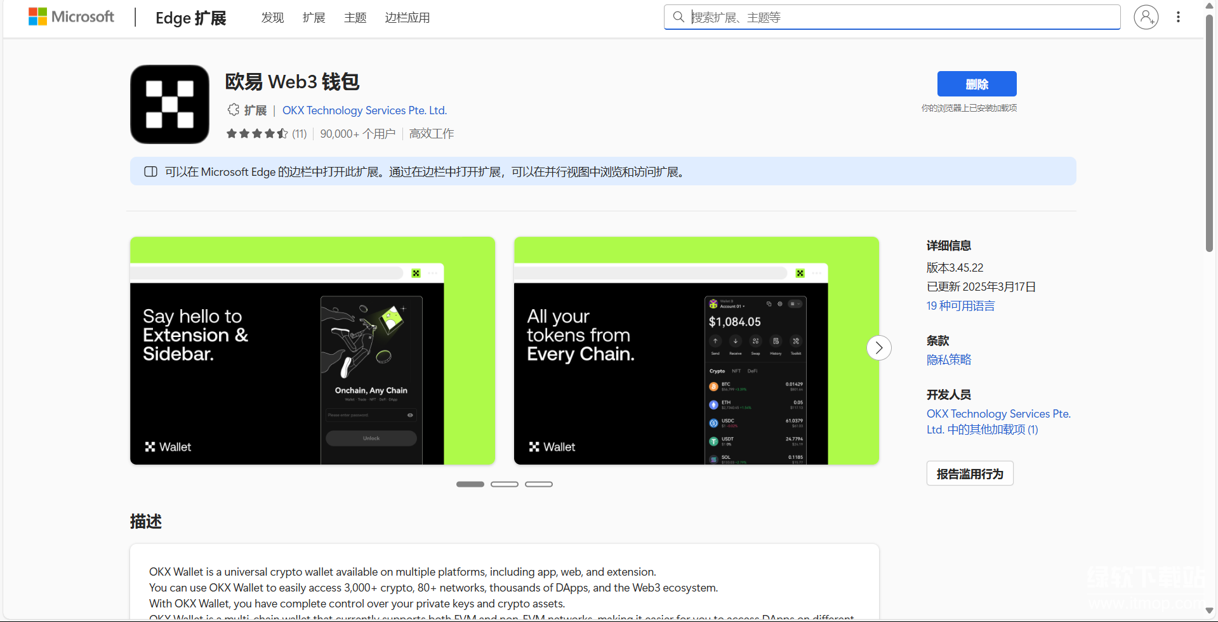Click the 90,000+ 个用户 text
The image size is (1218, 622).
357,133
